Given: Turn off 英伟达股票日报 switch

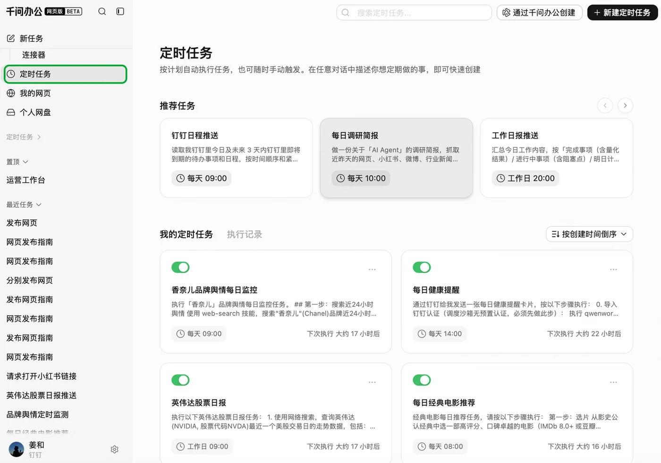Looking at the screenshot, I should tap(180, 380).
